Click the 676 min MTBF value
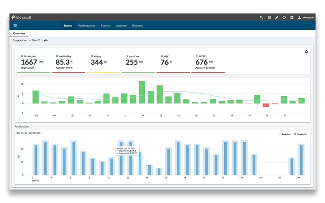The height and width of the screenshot is (203, 325). (x=204, y=62)
